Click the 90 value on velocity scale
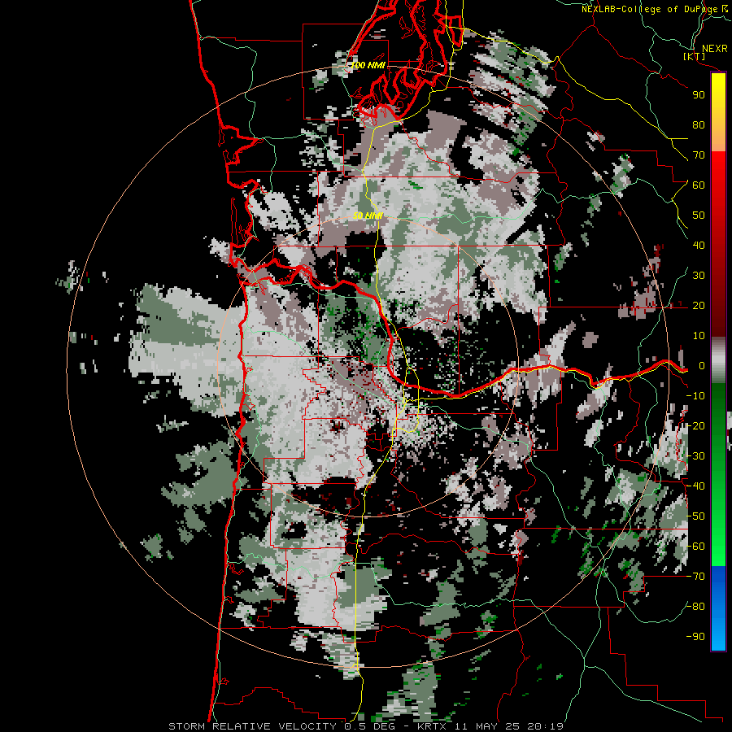 point(699,95)
